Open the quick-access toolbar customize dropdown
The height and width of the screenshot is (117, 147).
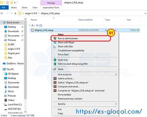coord(15,3)
